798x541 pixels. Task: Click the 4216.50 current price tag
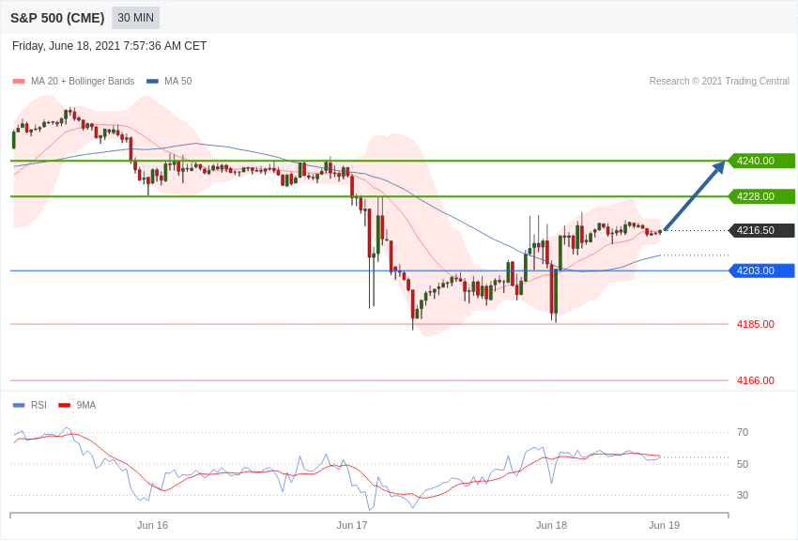pos(761,230)
